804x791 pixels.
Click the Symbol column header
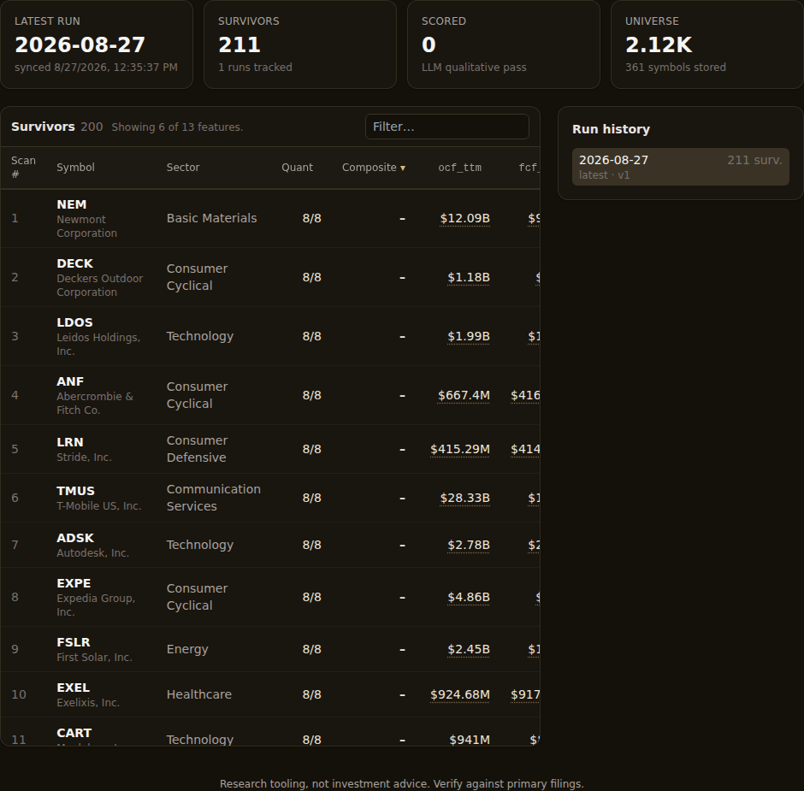coord(75,168)
